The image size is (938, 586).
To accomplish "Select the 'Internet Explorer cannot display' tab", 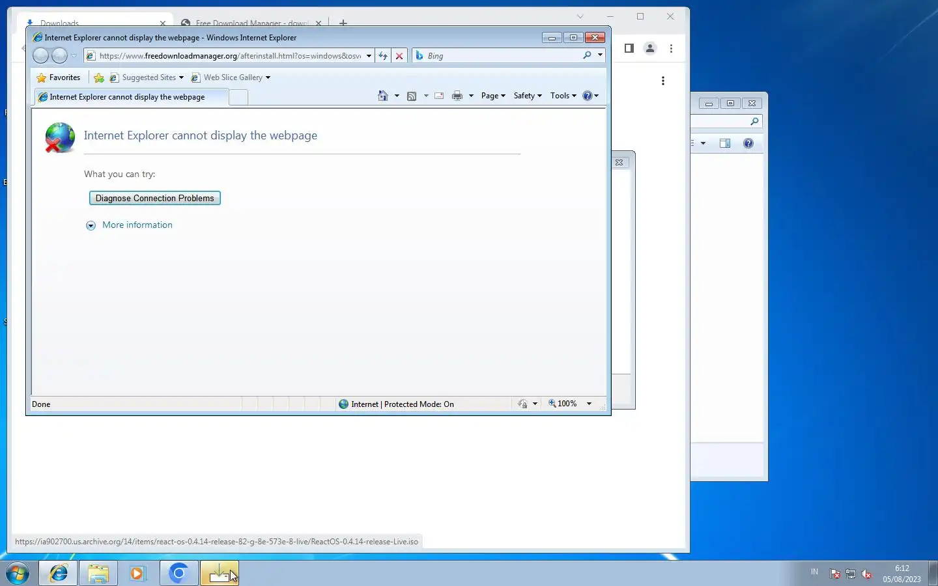I will (x=131, y=97).
